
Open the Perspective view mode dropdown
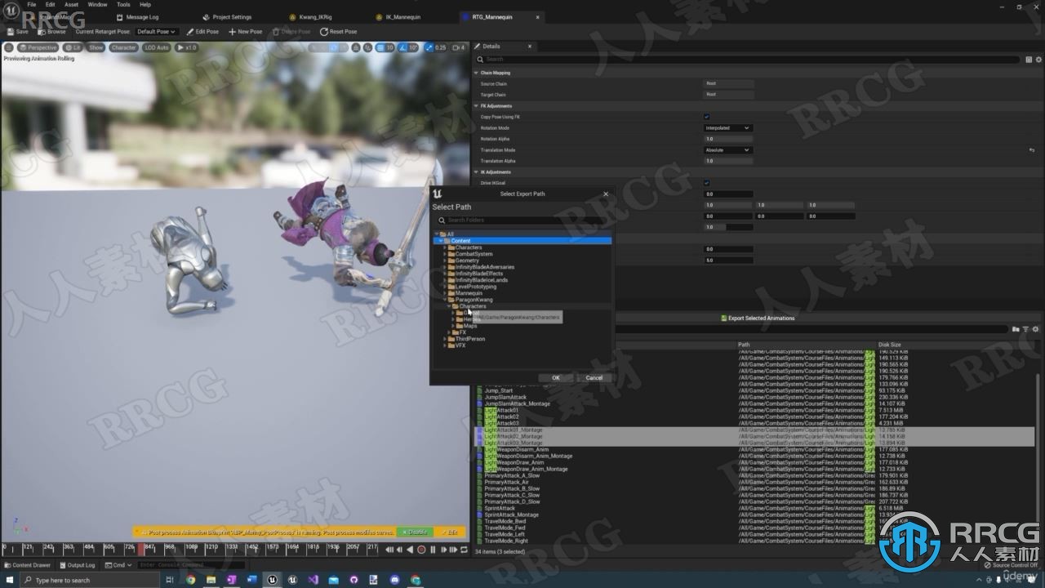pos(38,47)
